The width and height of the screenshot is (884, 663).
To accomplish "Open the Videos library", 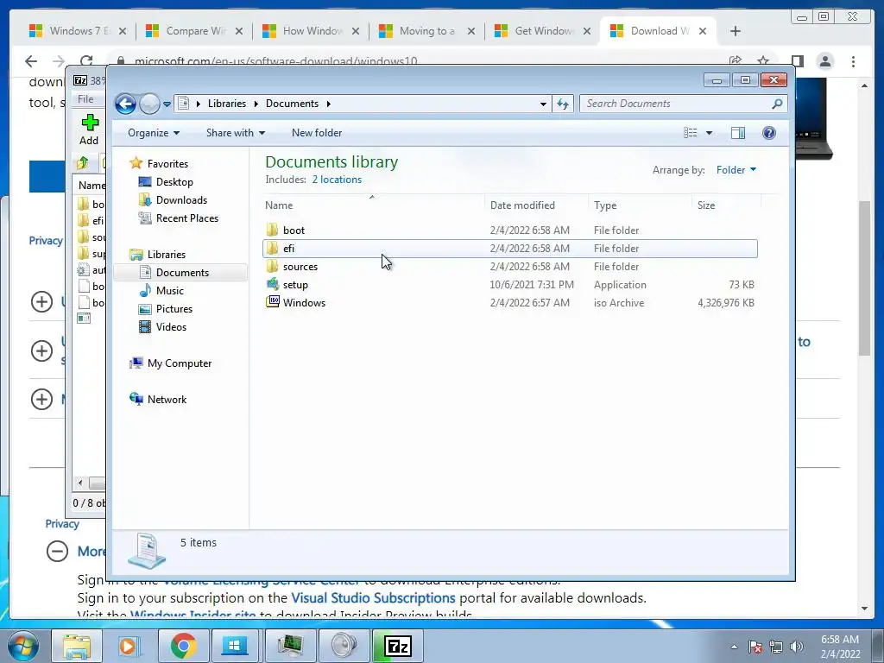I will pos(171,327).
